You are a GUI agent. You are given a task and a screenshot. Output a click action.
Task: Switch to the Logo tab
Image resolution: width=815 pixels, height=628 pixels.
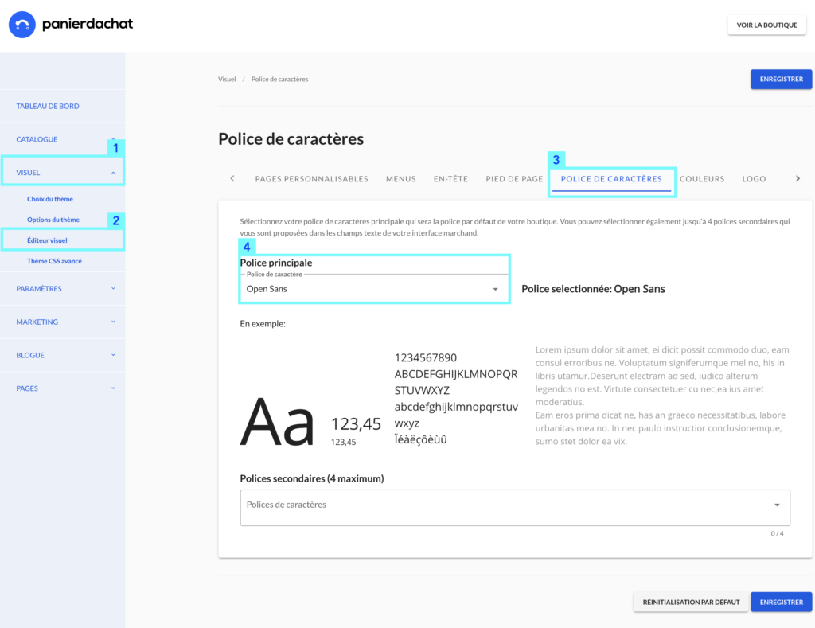click(x=754, y=179)
